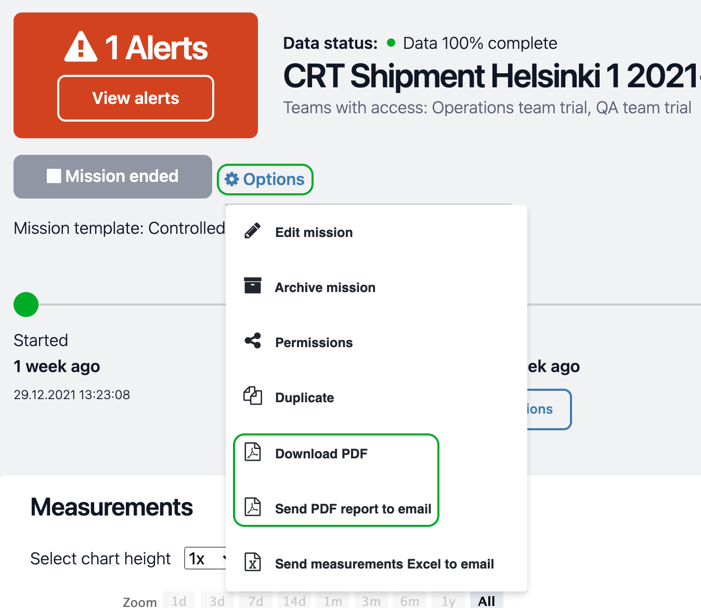Set zoom range to 7d
Viewport: 701px width, 608px height.
click(256, 601)
